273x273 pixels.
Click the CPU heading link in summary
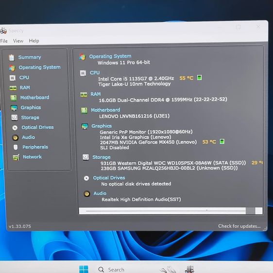pos(95,72)
